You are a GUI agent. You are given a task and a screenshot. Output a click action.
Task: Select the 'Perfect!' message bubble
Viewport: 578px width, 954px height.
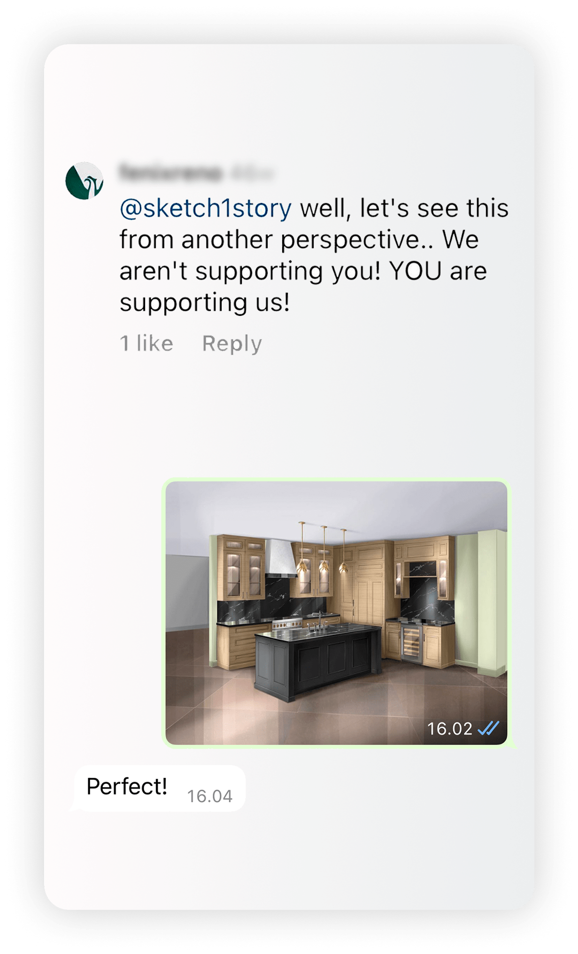click(160, 788)
